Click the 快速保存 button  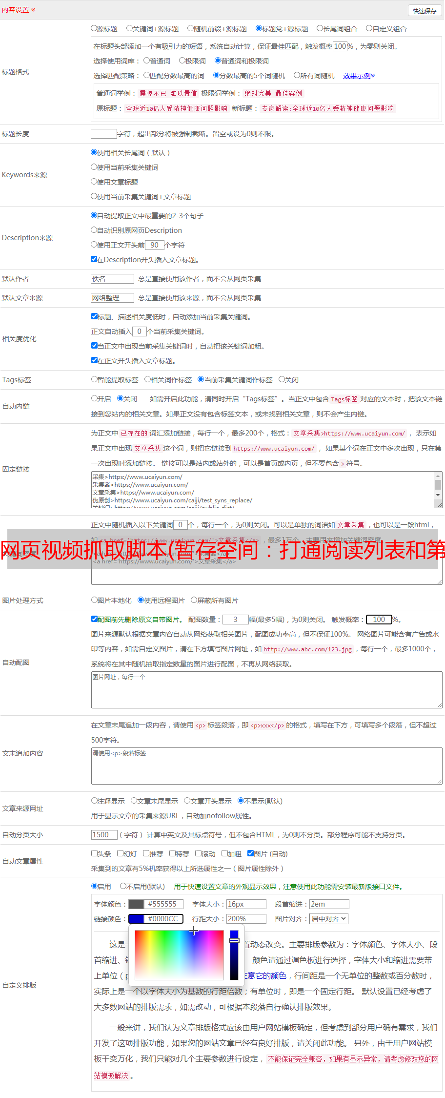pyautogui.click(x=424, y=11)
